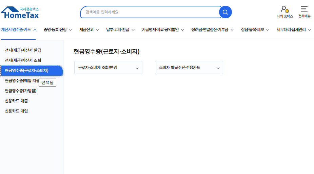Click chevron next to 납부·고지·환급

[x=133, y=30]
